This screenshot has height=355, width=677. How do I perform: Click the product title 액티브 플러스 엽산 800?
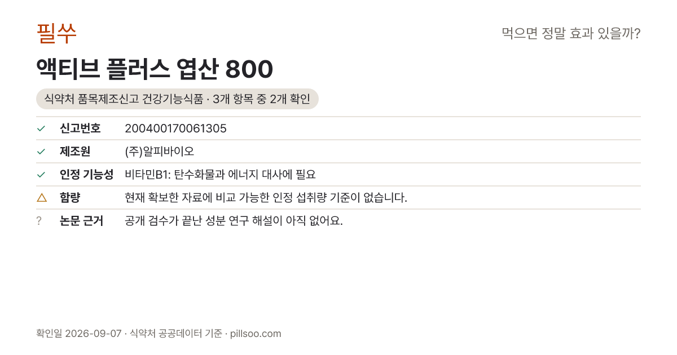coord(155,69)
